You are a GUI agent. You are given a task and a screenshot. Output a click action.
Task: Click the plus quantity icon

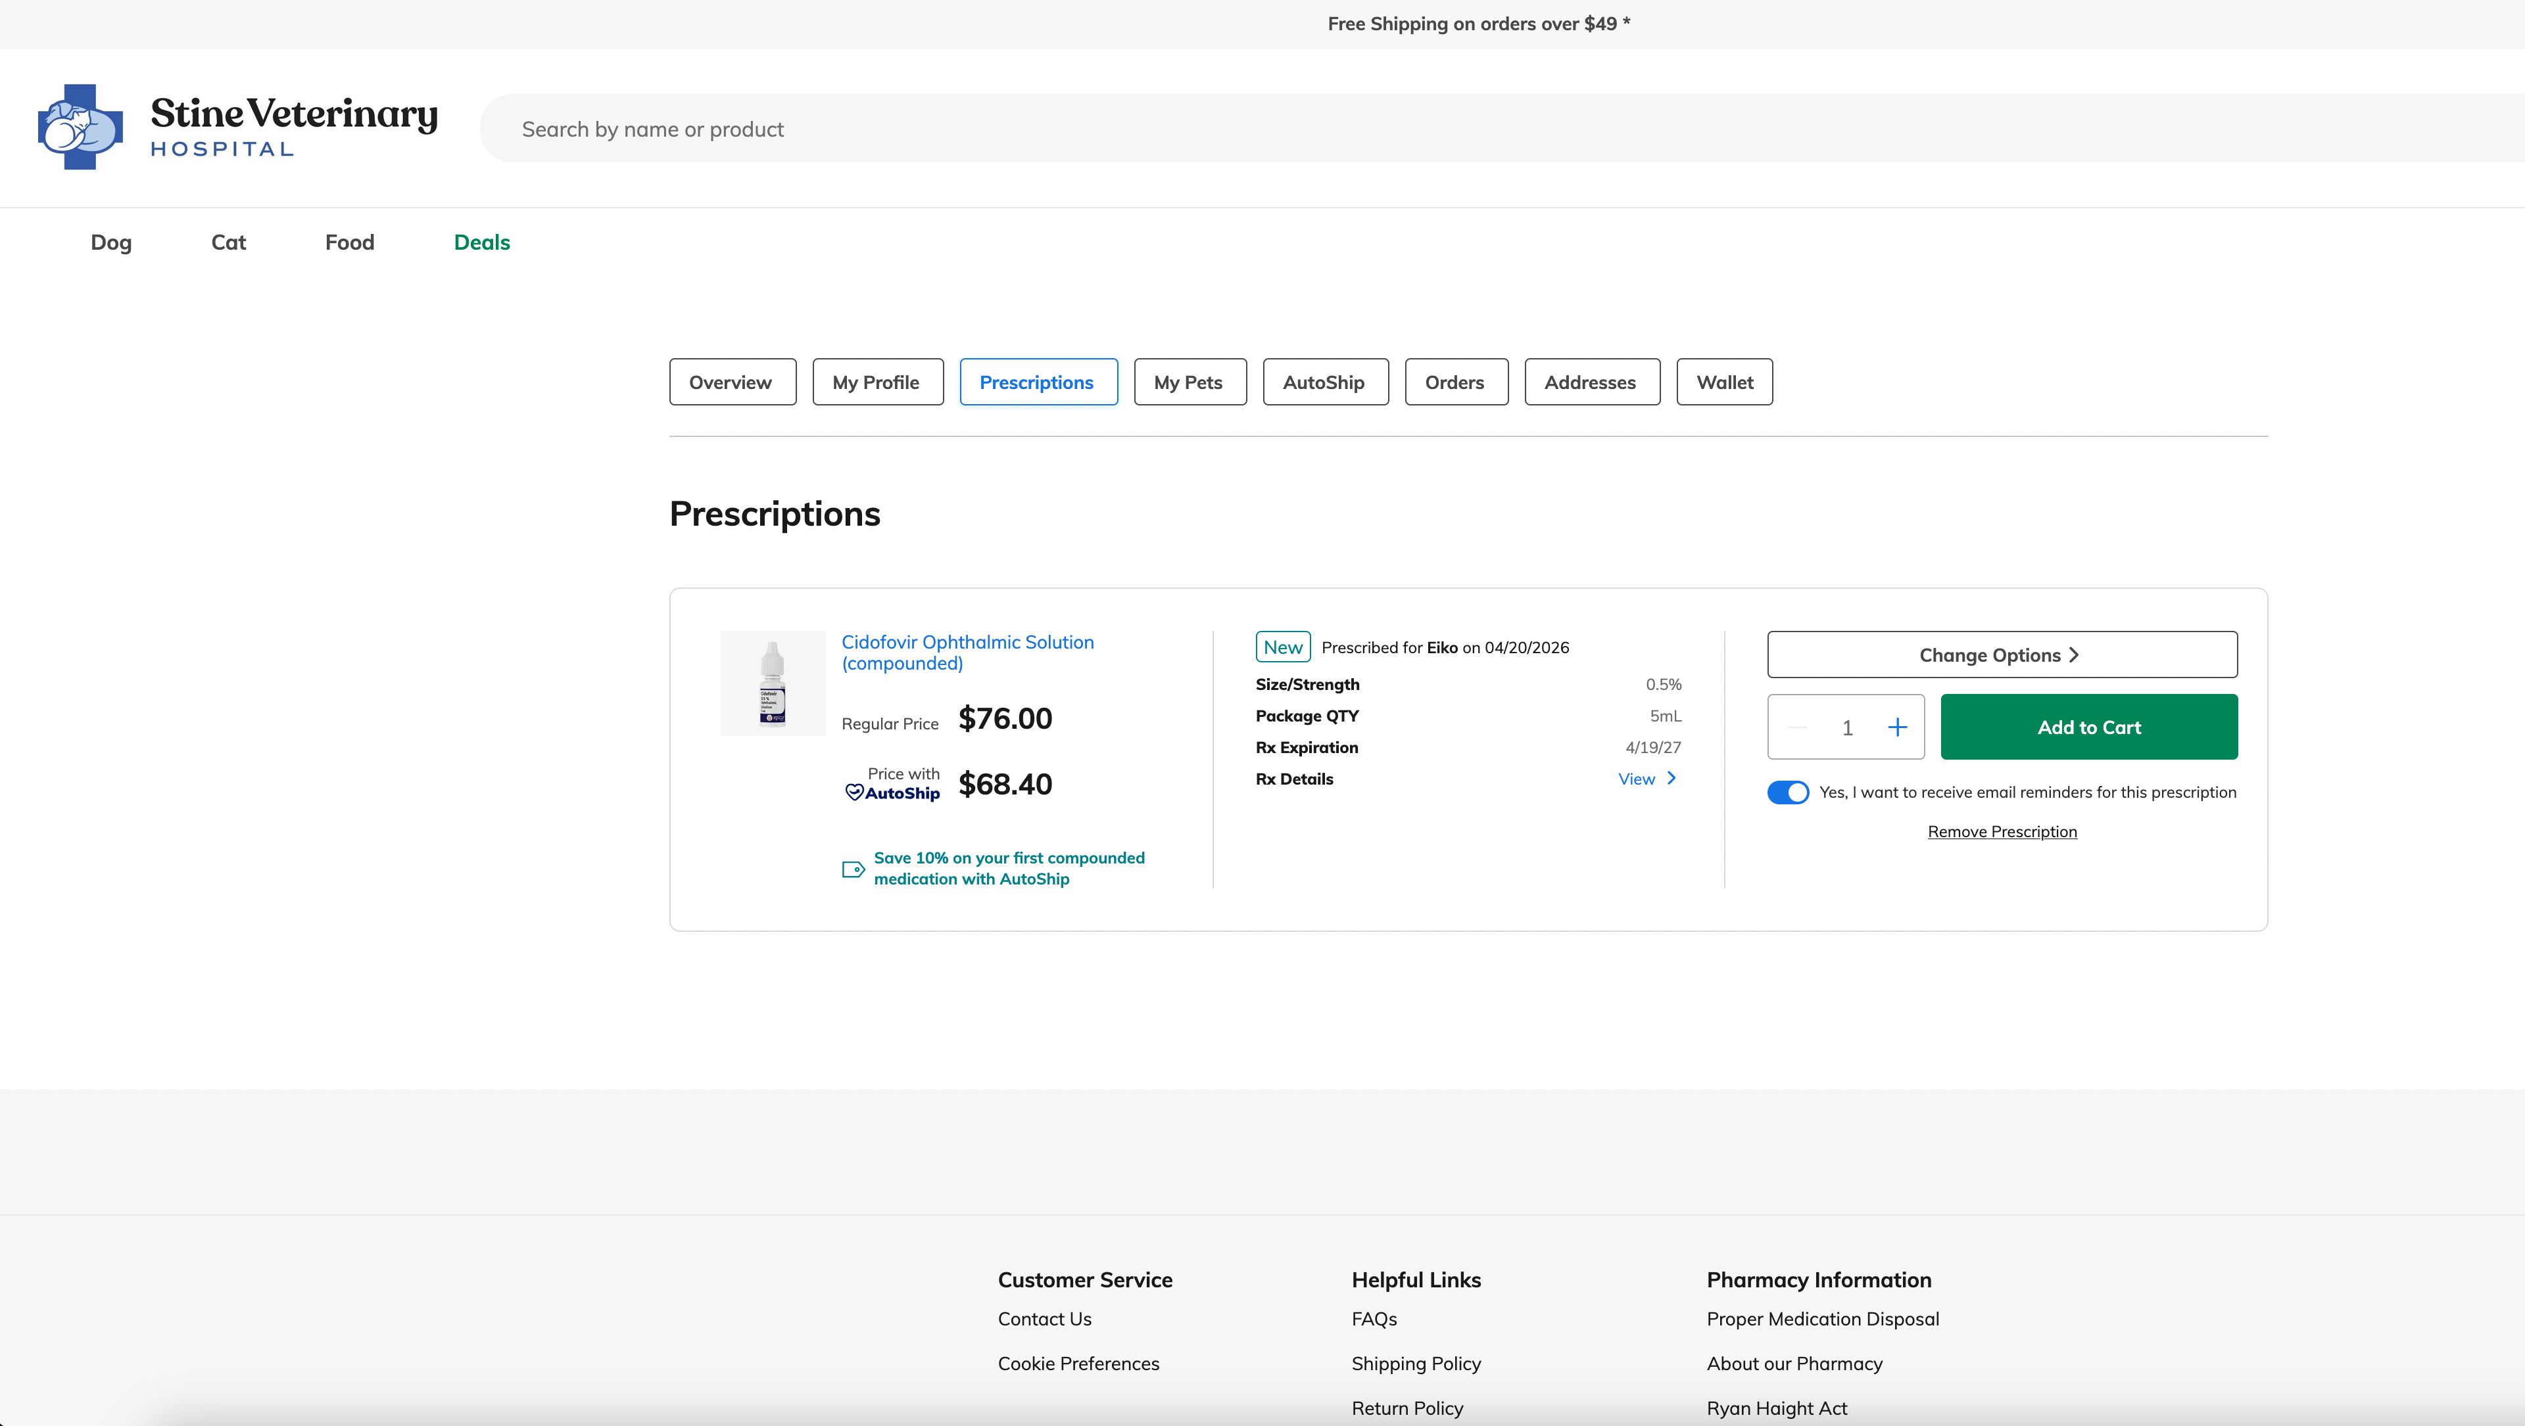pyautogui.click(x=1896, y=727)
